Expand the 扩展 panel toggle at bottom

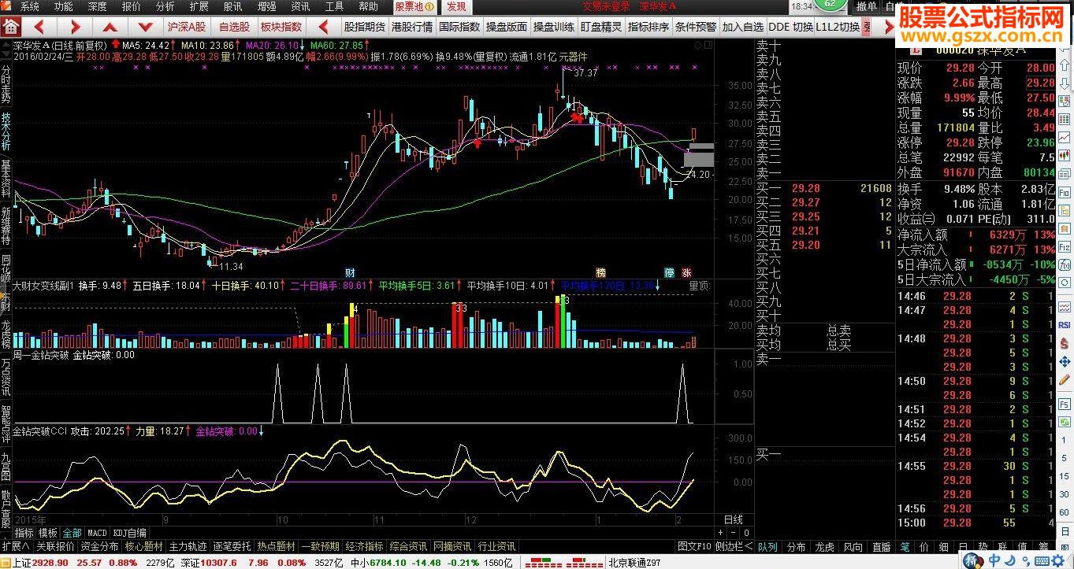coord(15,546)
